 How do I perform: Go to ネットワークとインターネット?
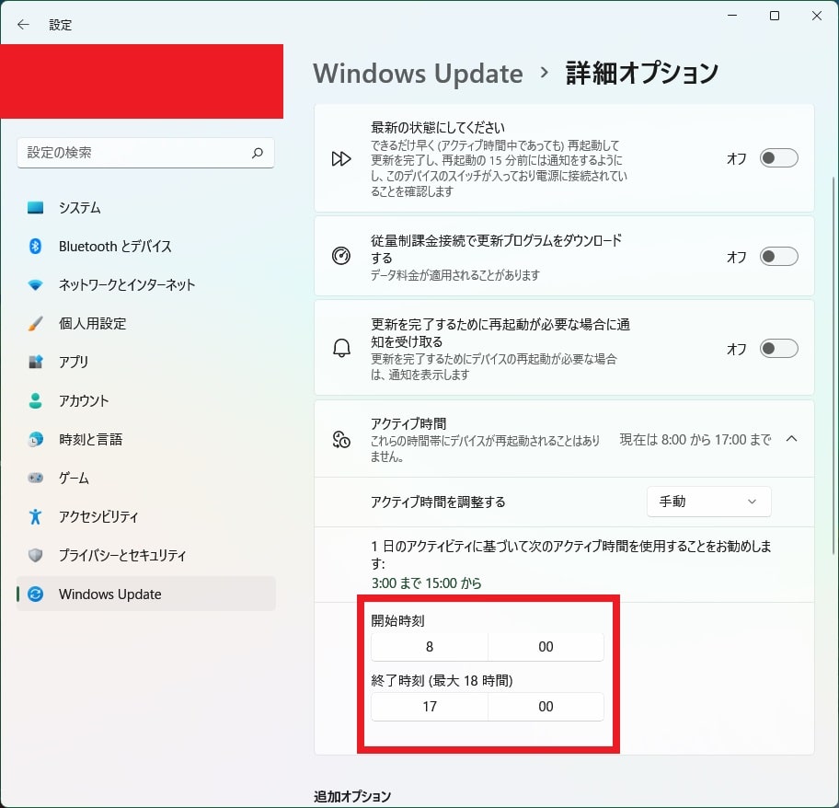click(146, 285)
